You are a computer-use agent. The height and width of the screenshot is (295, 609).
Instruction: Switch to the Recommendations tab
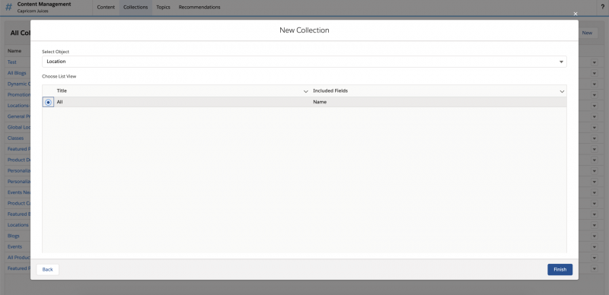point(199,7)
